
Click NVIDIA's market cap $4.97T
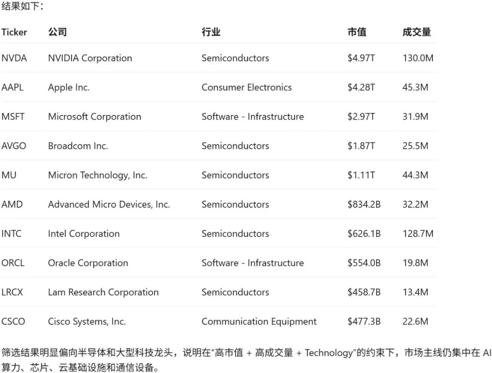click(361, 58)
